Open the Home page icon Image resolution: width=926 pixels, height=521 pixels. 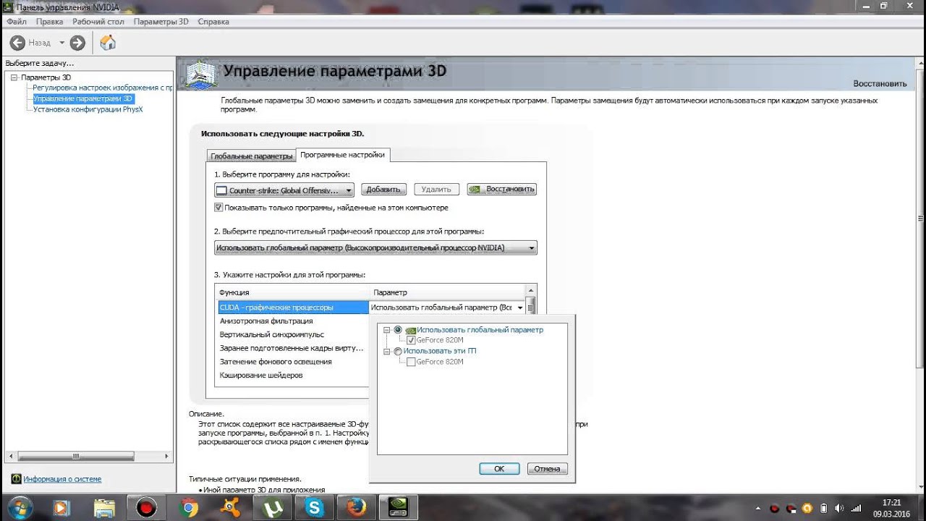[108, 43]
